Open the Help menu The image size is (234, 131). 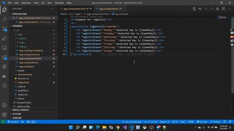point(69,3)
